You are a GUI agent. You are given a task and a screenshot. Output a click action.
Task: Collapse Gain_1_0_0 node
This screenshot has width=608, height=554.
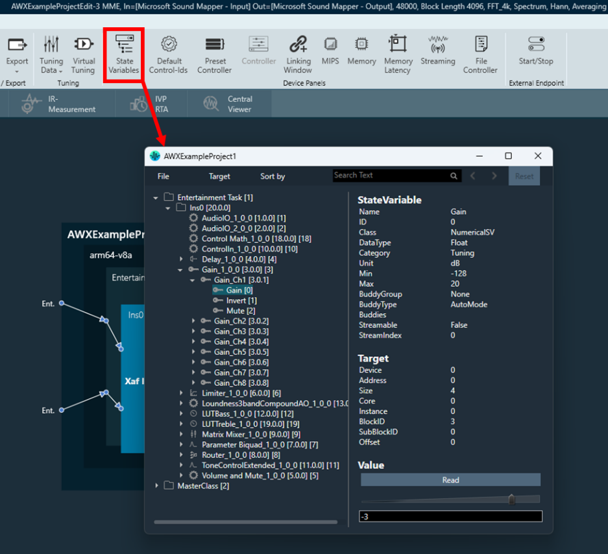tap(180, 270)
